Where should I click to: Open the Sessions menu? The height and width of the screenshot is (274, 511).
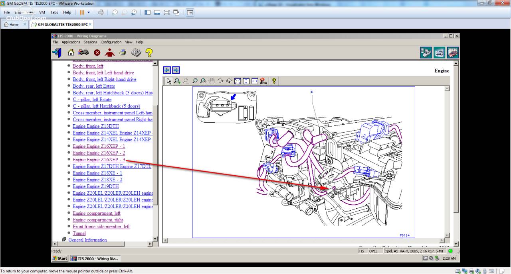(90, 42)
